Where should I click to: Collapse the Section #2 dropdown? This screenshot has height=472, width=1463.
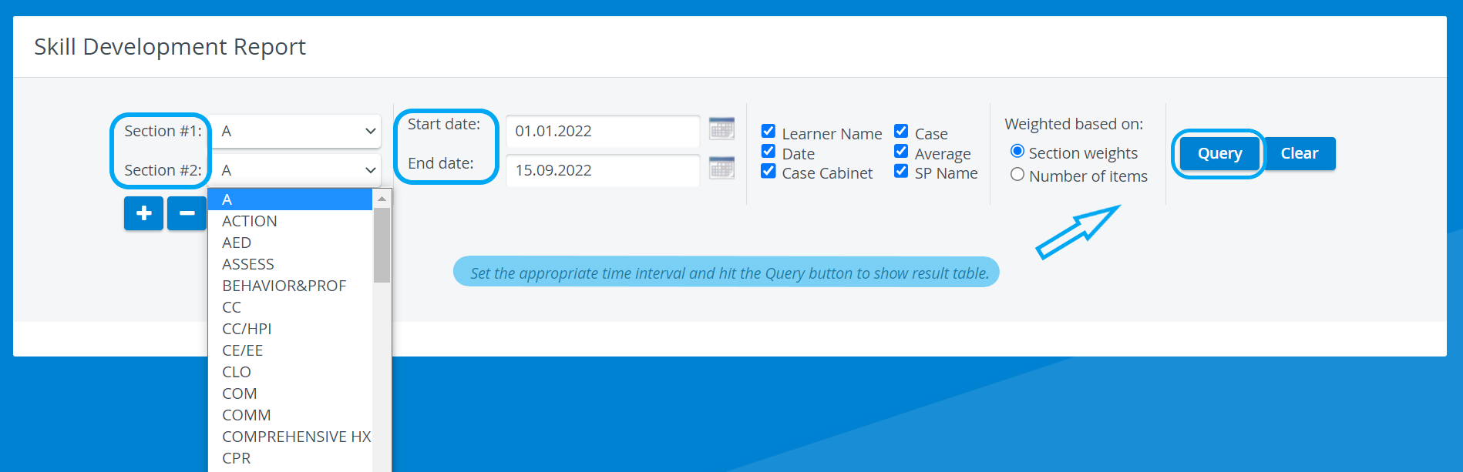295,170
